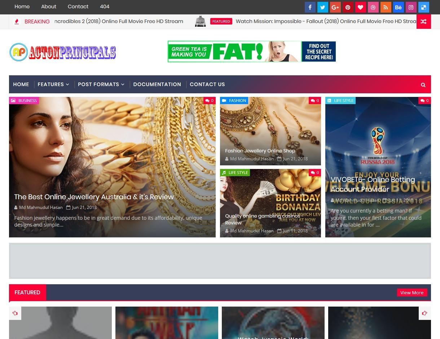Open the site's Facebook page icon
This screenshot has width=440, height=339.
[310, 7]
